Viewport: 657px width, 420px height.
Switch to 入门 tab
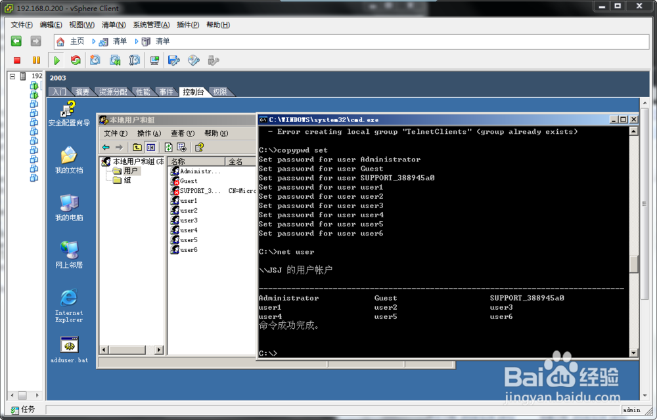click(59, 92)
